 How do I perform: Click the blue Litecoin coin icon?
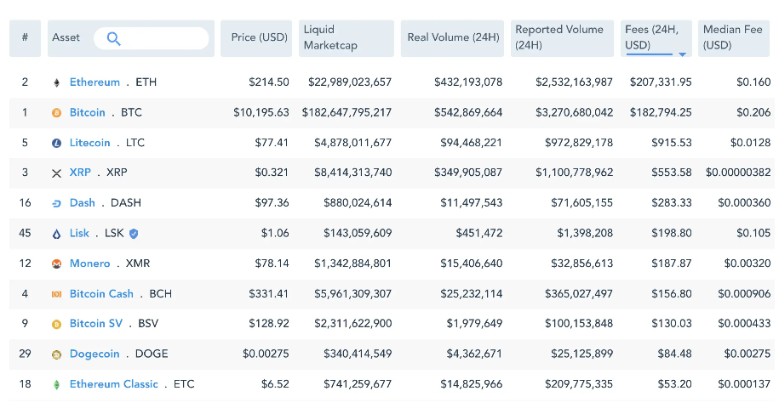[57, 144]
